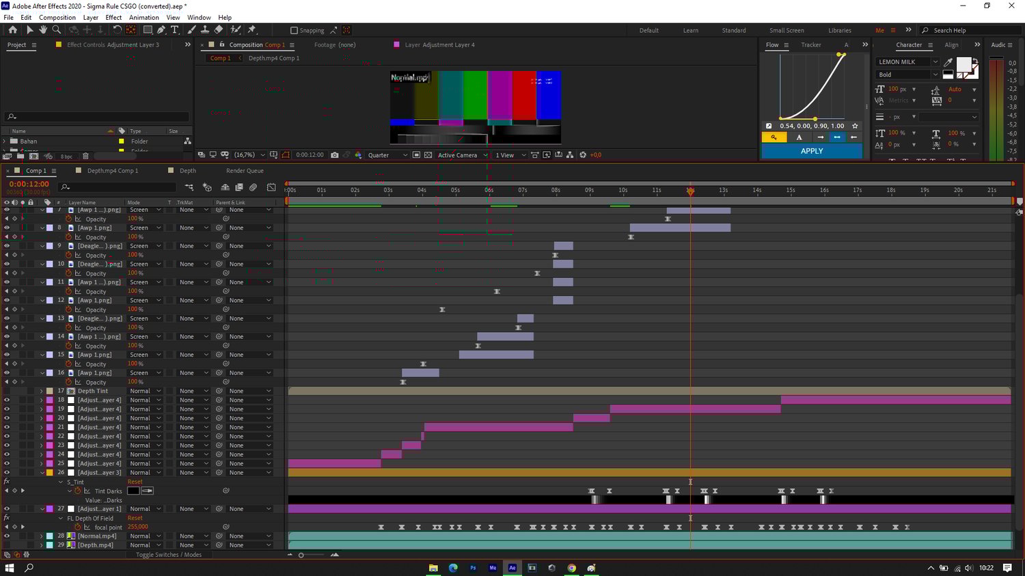Click Toggle Switches / Modes

click(x=169, y=555)
